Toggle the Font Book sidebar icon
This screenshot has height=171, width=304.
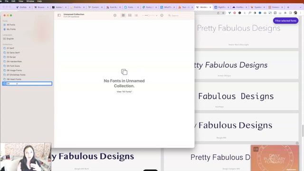tap(59, 15)
